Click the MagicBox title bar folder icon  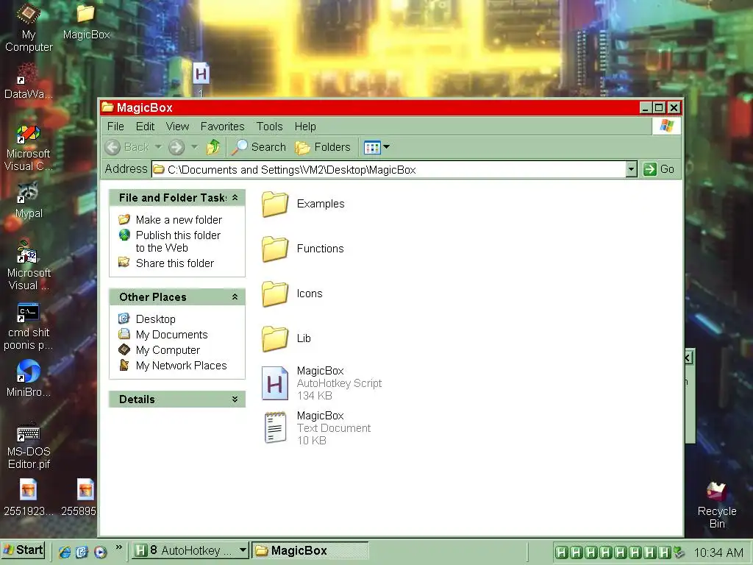coord(107,107)
